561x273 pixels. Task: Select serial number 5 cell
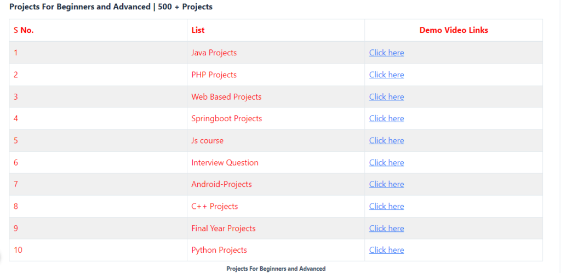(98, 141)
